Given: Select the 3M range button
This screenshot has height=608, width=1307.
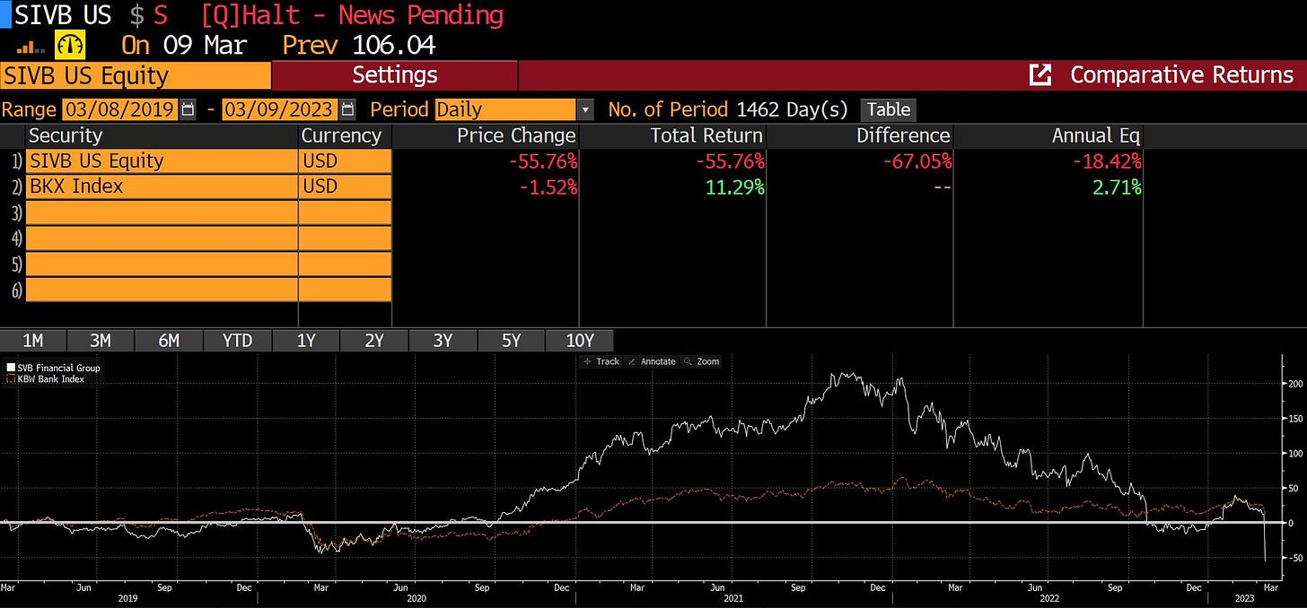Looking at the screenshot, I should 101,341.
